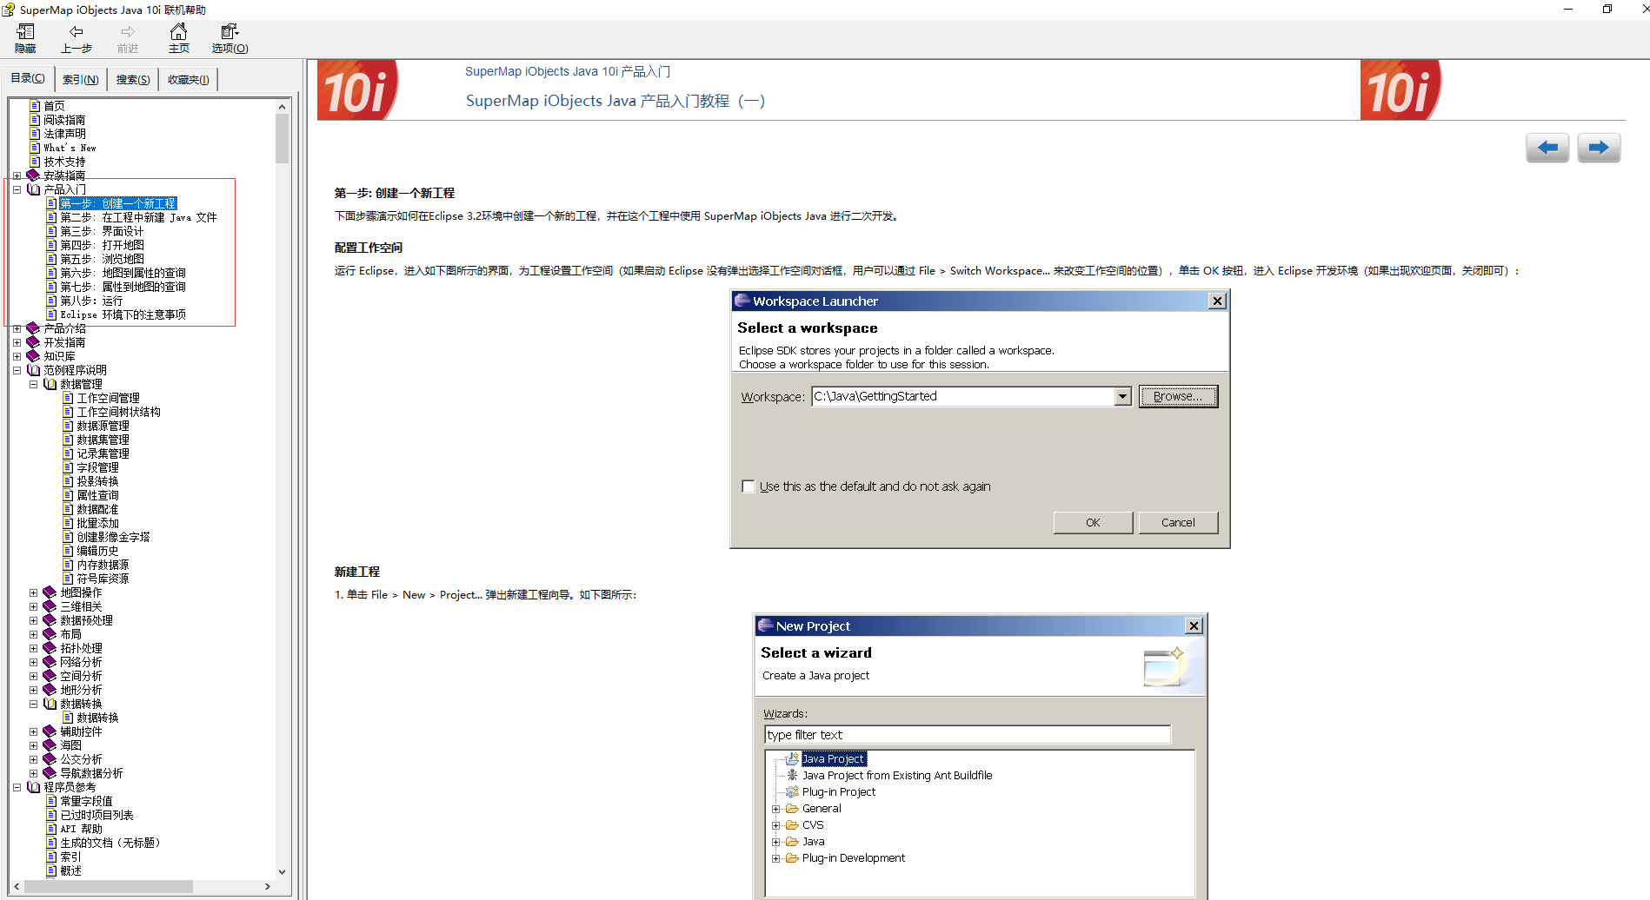Expand the 开发指南 tree node
This screenshot has width=1650, height=900.
click(x=17, y=342)
